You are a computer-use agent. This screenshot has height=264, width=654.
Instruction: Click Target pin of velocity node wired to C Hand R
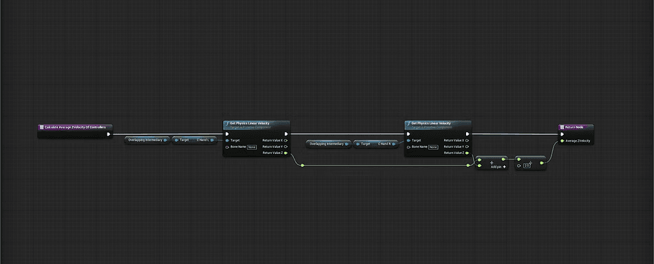409,140
